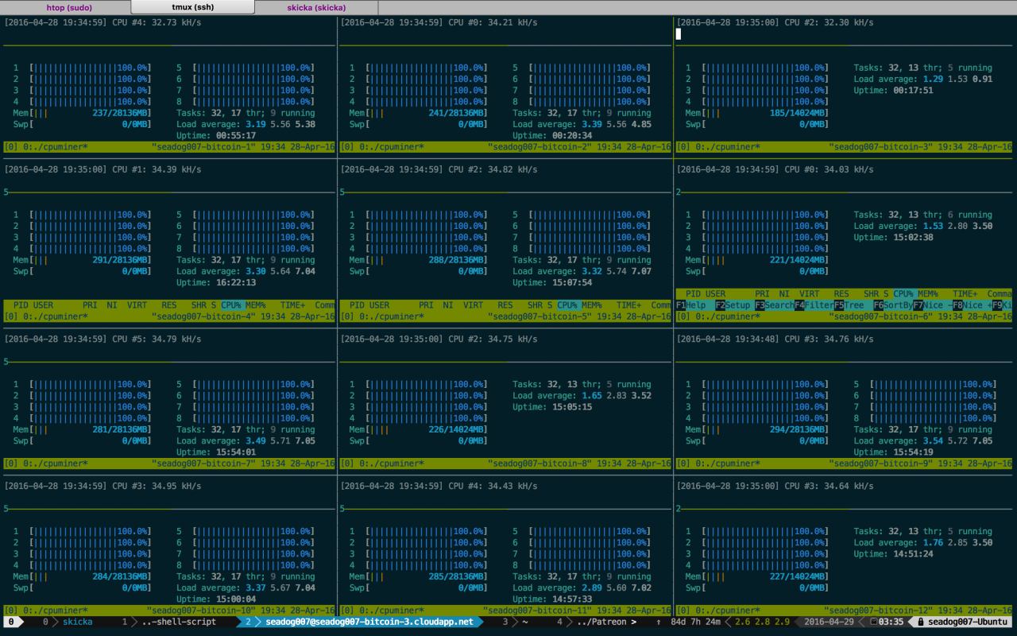This screenshot has width=1017, height=636.
Task: Click F4 Filter in htop function bar
Action: pyautogui.click(x=814, y=305)
